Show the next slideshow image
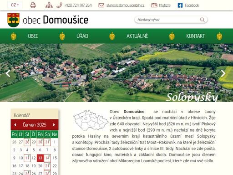This screenshot has width=233, height=175. 223,73
